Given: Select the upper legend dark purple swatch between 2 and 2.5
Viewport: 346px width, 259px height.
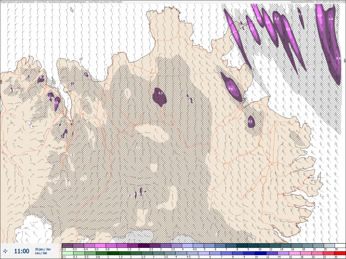Looking at the screenshot, I should click(x=144, y=245).
